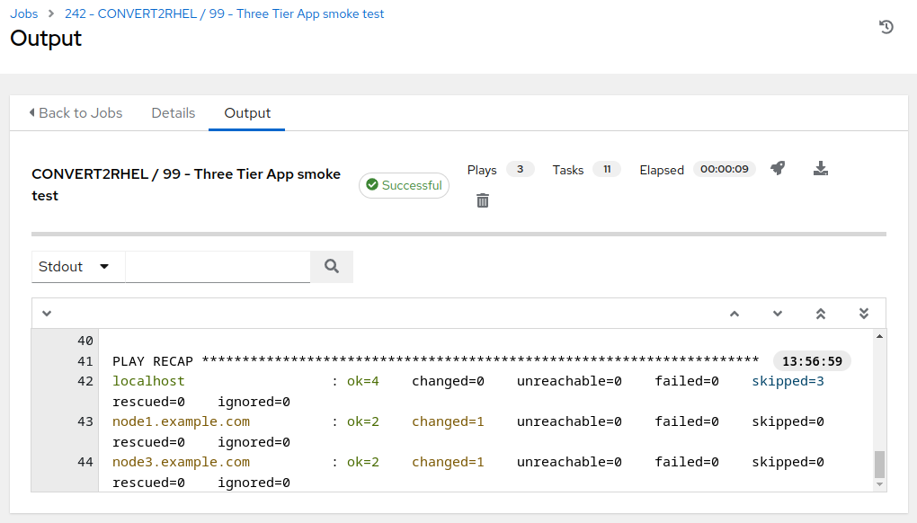Click the Tasks count badge 11
Image resolution: width=917 pixels, height=523 pixels.
click(607, 170)
